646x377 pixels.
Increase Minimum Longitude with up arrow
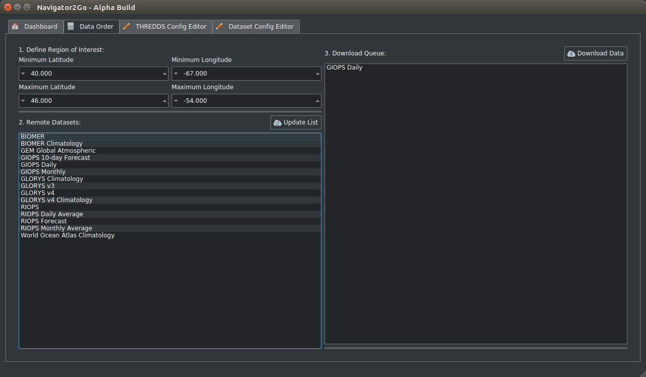317,74
